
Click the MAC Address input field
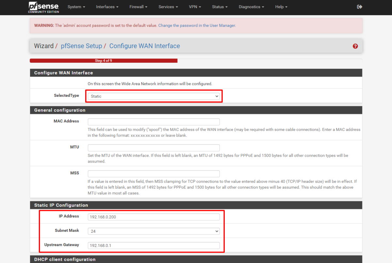pyautogui.click(x=154, y=122)
